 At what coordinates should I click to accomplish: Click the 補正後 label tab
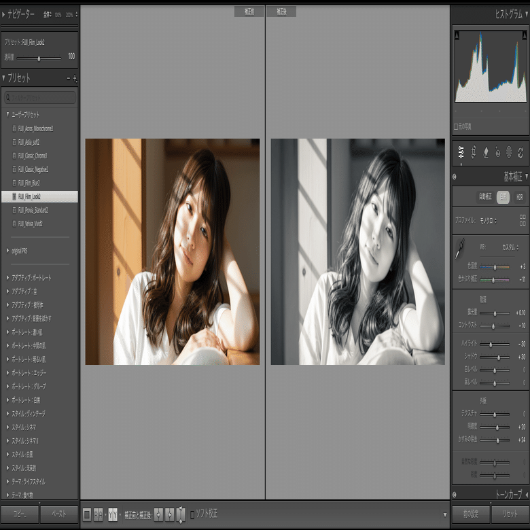pos(281,12)
